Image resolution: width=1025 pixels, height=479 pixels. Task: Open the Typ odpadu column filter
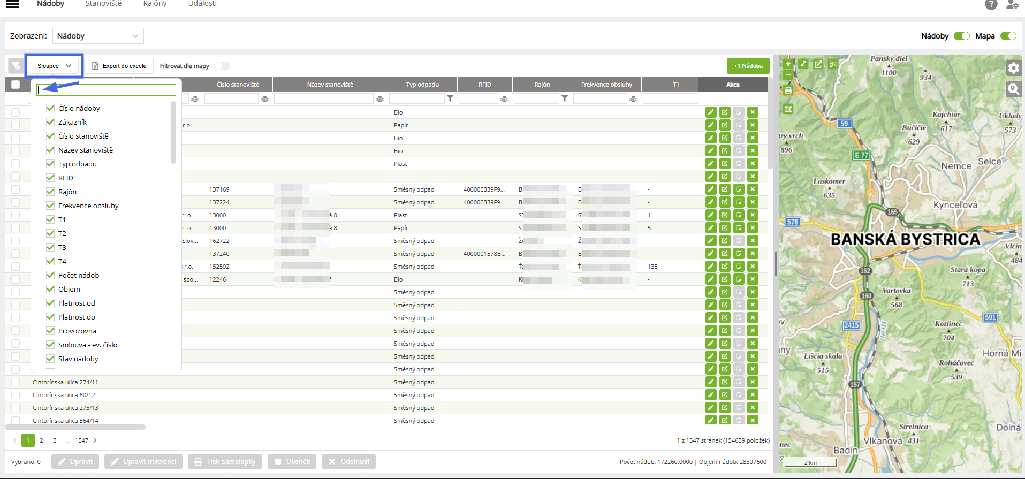[450, 98]
